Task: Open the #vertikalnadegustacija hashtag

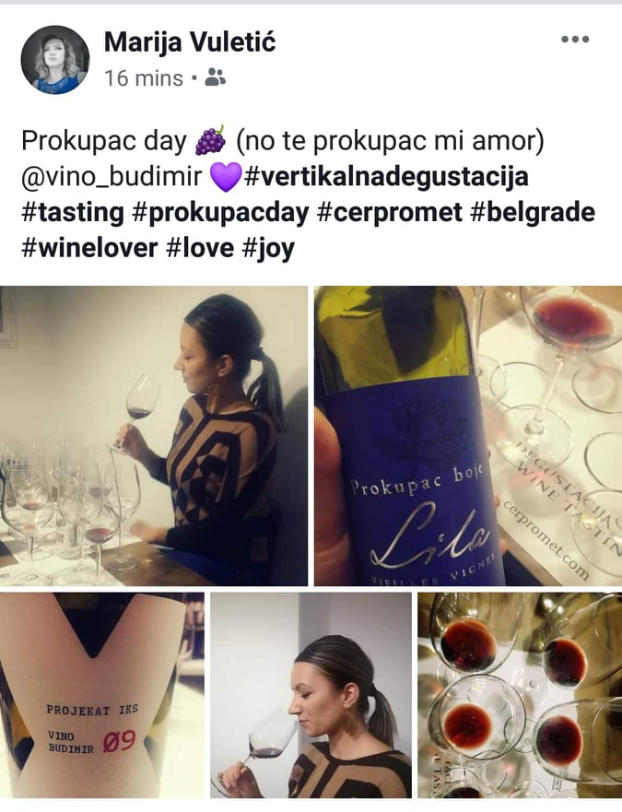Action: (x=385, y=177)
